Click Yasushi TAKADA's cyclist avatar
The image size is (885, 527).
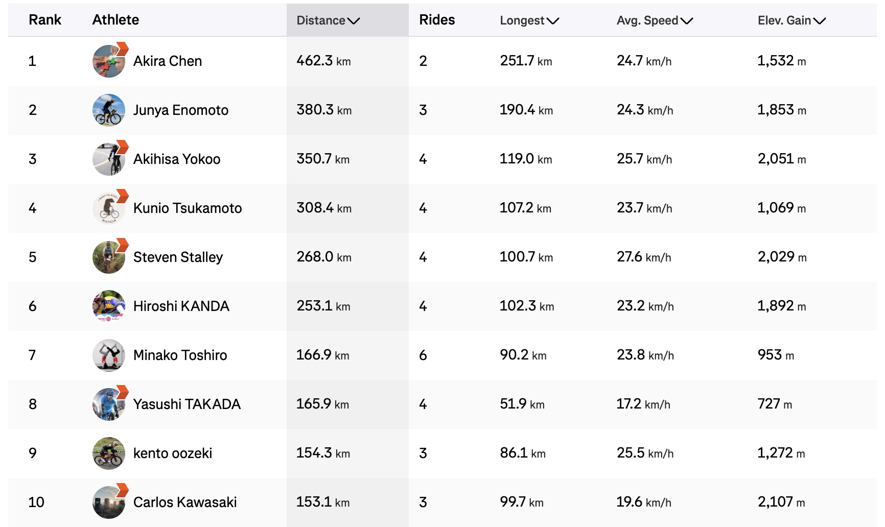108,404
